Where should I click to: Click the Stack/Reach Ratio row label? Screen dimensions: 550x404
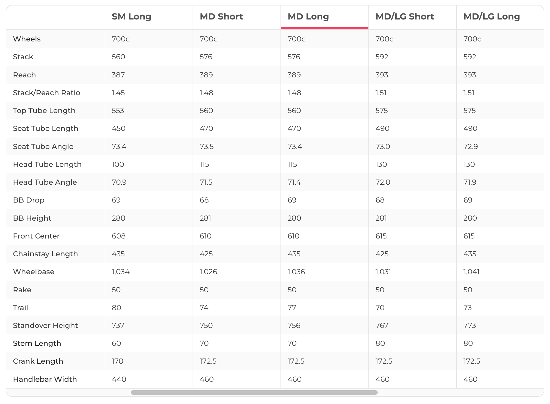pyautogui.click(x=47, y=93)
